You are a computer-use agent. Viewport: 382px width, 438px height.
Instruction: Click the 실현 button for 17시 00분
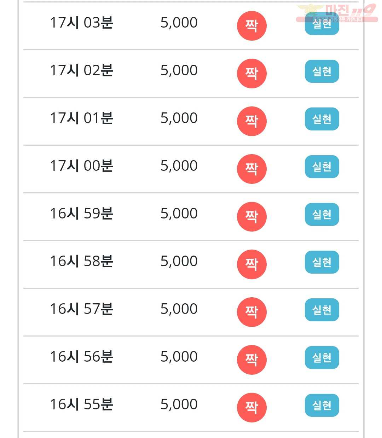pos(322,167)
